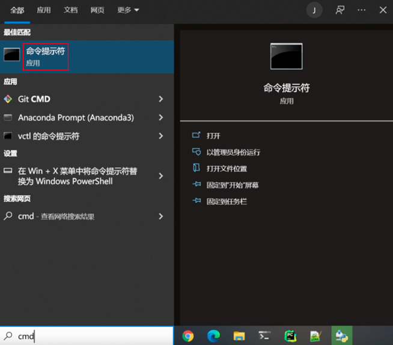
Task: Click the pin icon beside 固定到"开始"屏幕
Action: [196, 185]
